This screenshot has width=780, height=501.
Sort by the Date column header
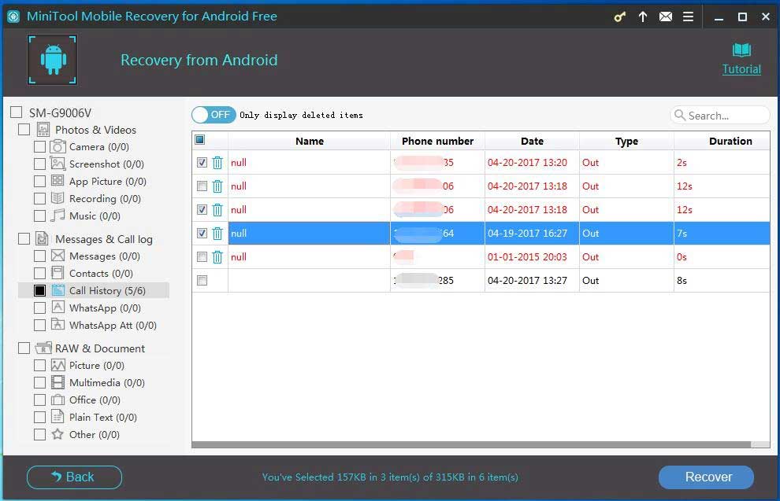pyautogui.click(x=533, y=141)
